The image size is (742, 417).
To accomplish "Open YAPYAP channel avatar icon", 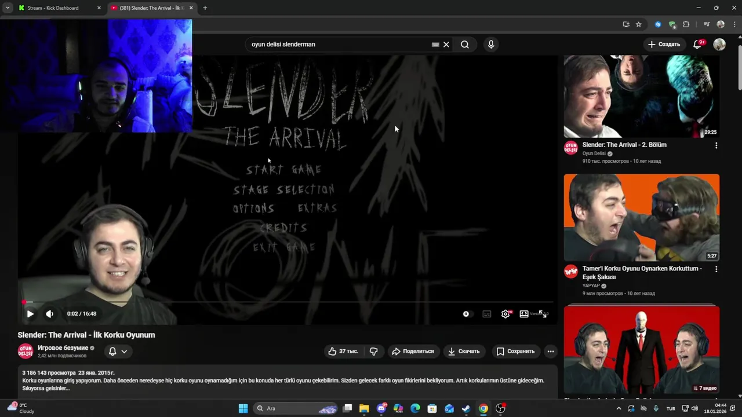I will click(x=571, y=271).
